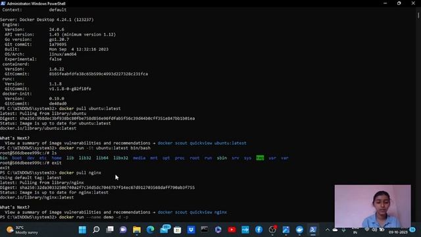Viewport: 421px width, 237px height.
Task: Click the 'libx32' entry in ls output
Action: click(121, 158)
